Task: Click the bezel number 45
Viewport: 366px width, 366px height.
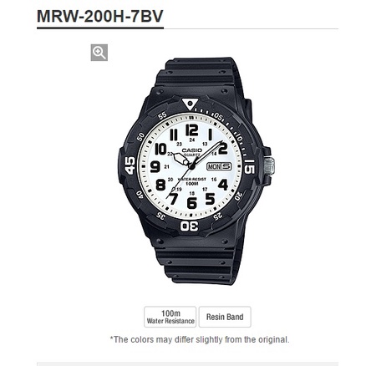Action: pyautogui.click(x=130, y=165)
